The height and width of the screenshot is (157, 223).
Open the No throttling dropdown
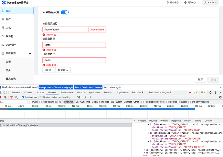pos(67,97)
